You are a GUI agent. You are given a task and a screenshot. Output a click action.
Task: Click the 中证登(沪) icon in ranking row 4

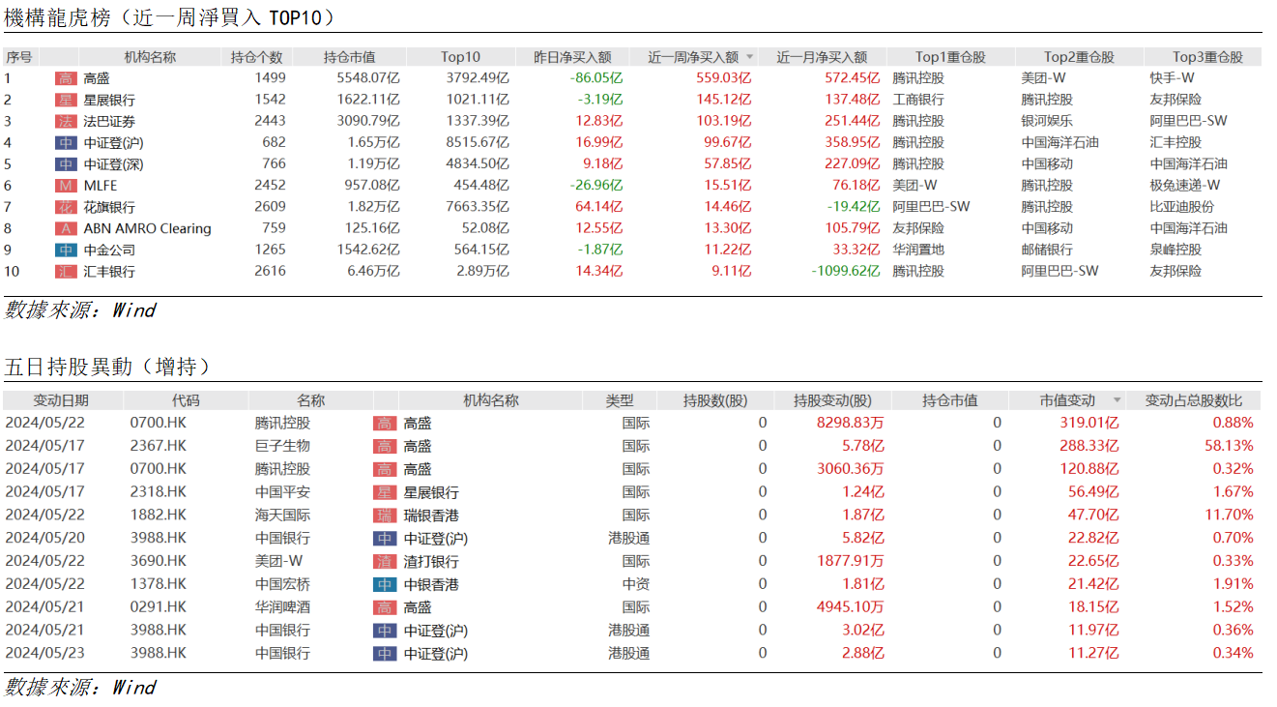pyautogui.click(x=66, y=143)
